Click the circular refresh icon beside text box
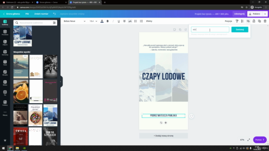Image resolution: width=269 pixels, height=151 pixels. pos(191,116)
